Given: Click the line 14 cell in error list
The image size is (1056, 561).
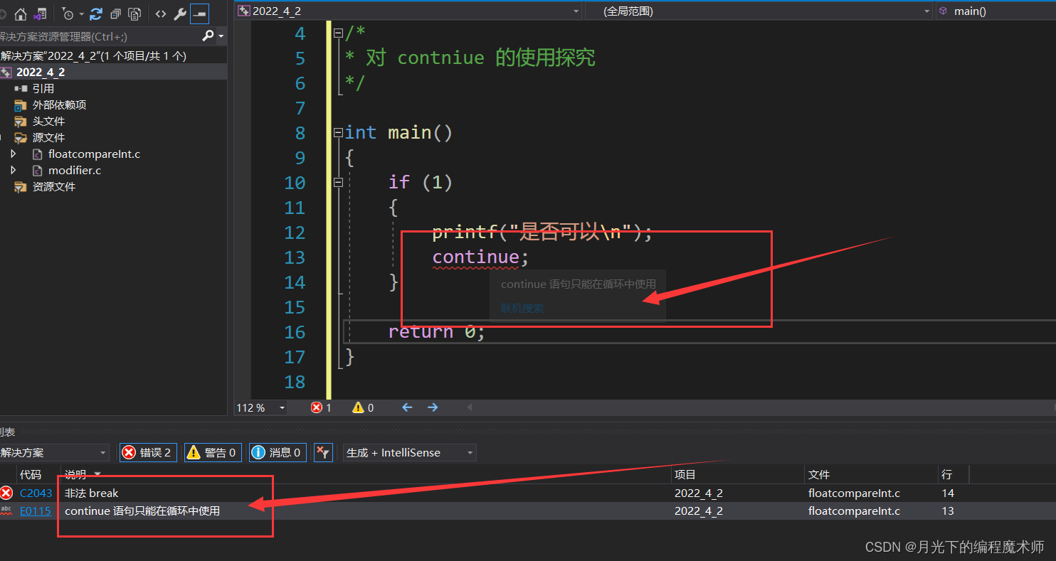Looking at the screenshot, I should 948,493.
